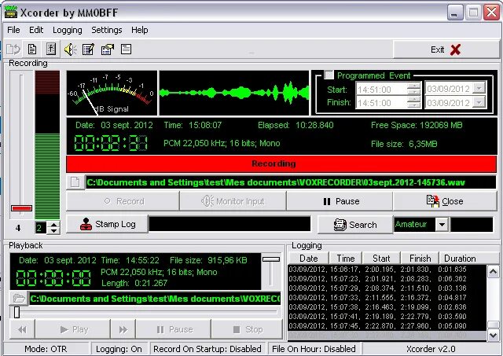Click the Xcorder app icon in title bar
The image size is (503, 356).
coord(10,13)
